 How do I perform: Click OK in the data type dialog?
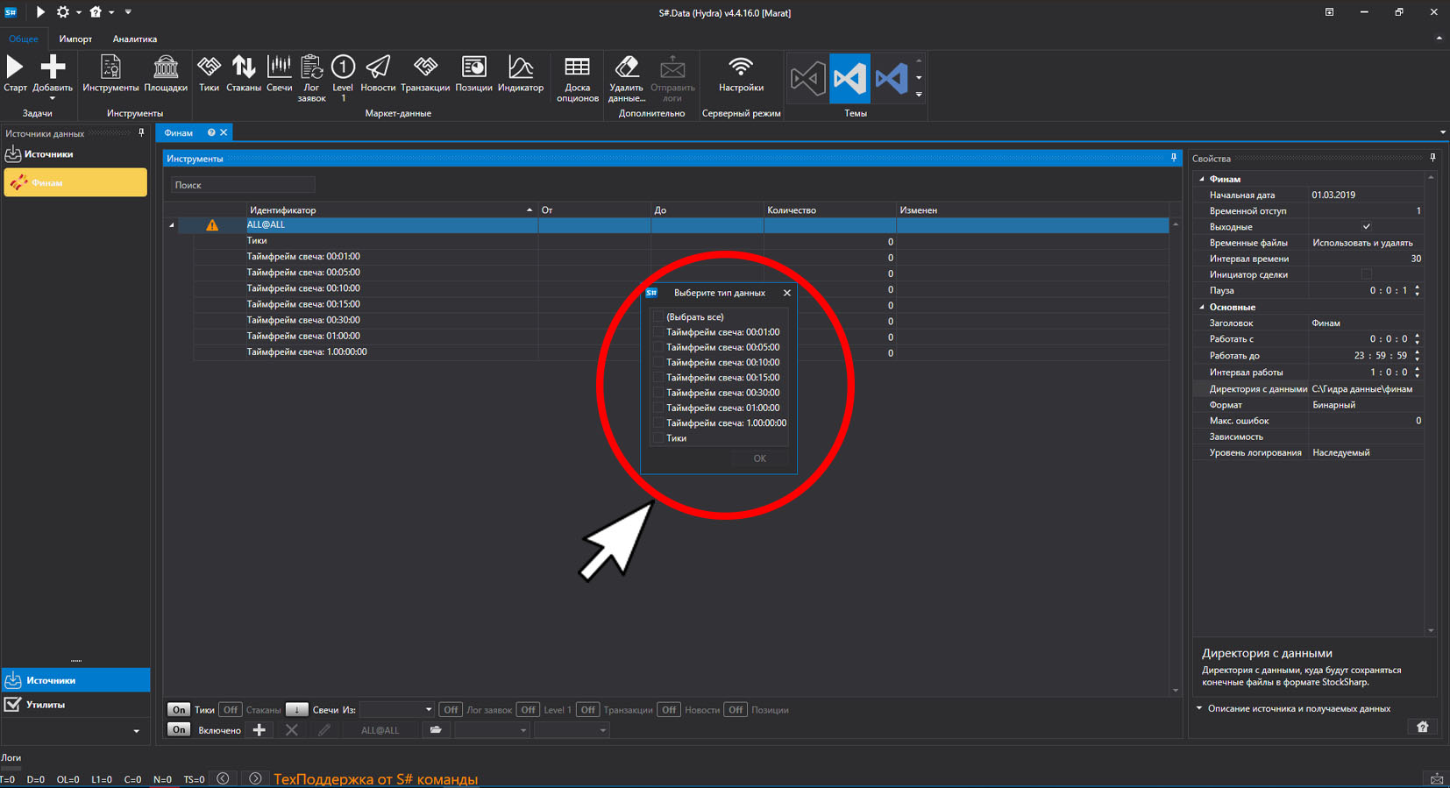pos(759,458)
